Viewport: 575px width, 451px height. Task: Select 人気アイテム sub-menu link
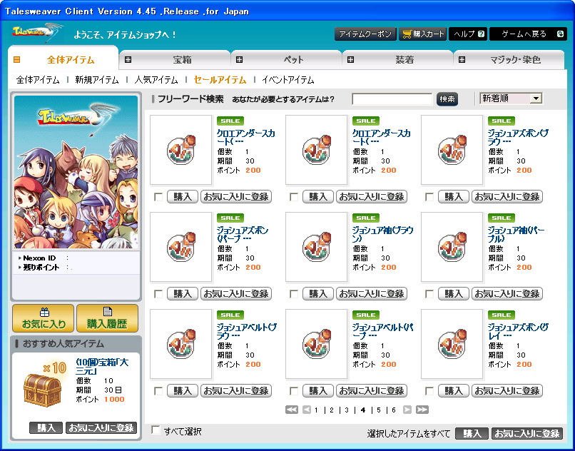pos(156,80)
